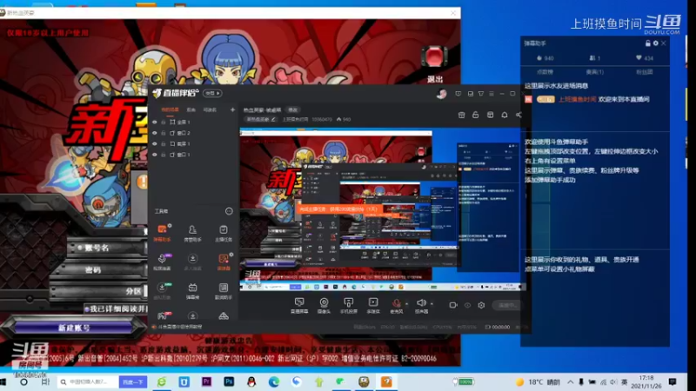Click the red 退出 button in game window
696x391 pixels.
coord(434,63)
